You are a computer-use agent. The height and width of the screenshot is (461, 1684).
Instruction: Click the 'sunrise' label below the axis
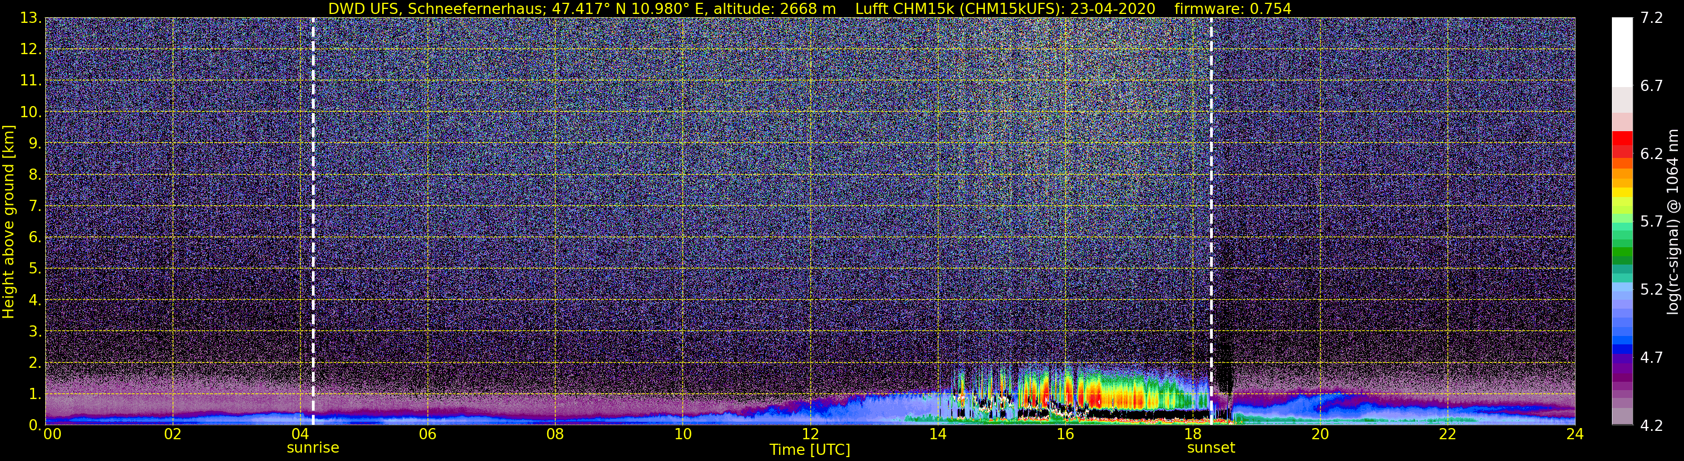pyautogui.click(x=313, y=447)
